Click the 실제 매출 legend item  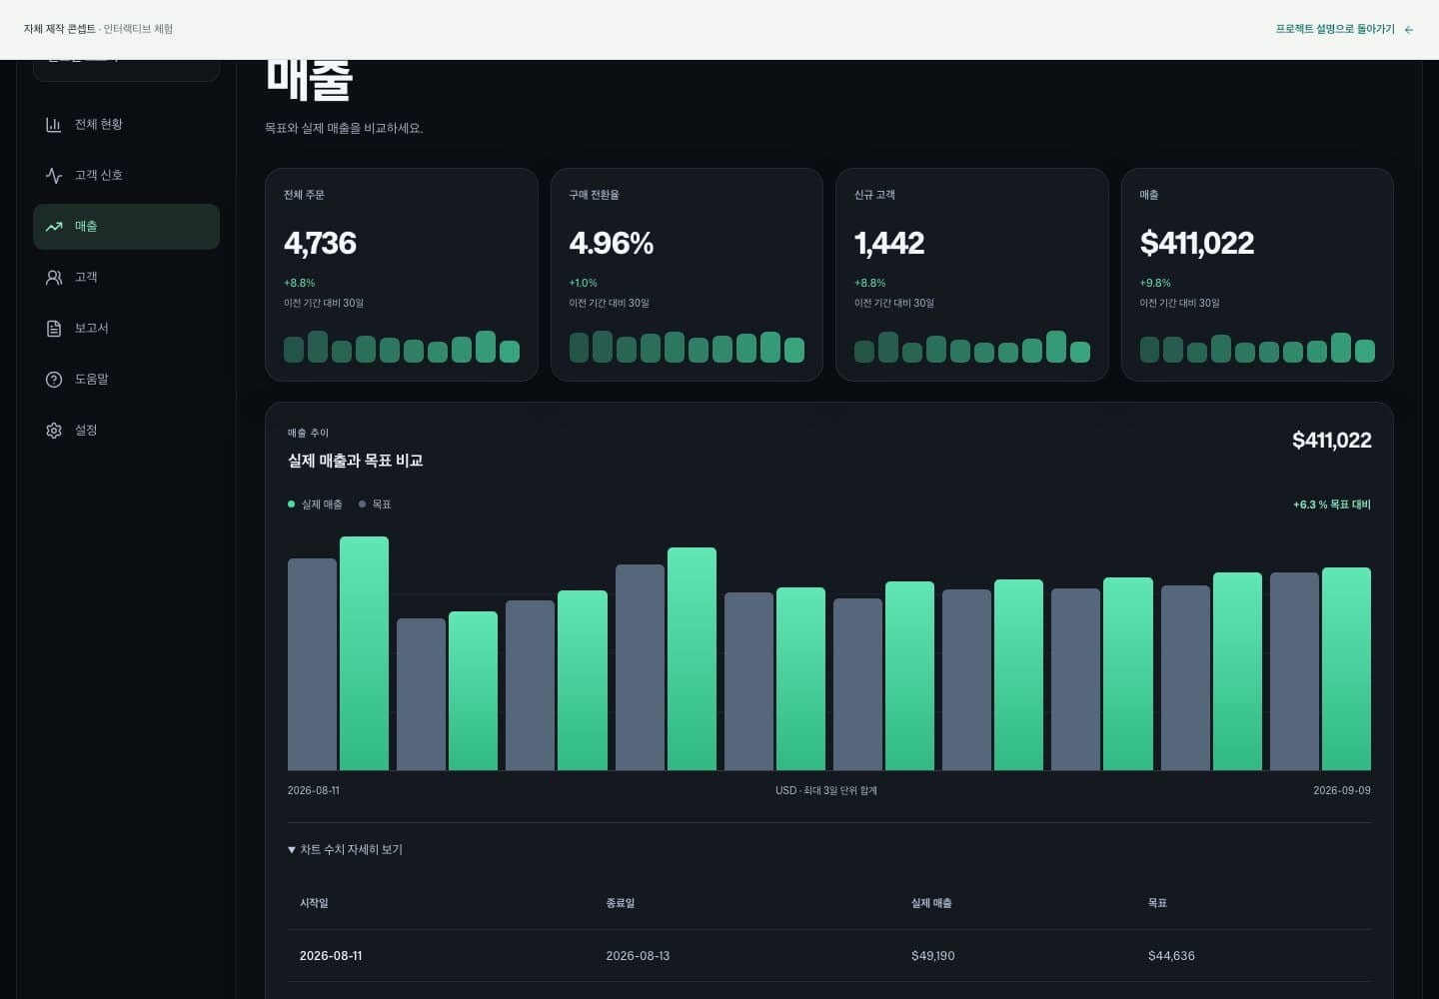point(315,504)
